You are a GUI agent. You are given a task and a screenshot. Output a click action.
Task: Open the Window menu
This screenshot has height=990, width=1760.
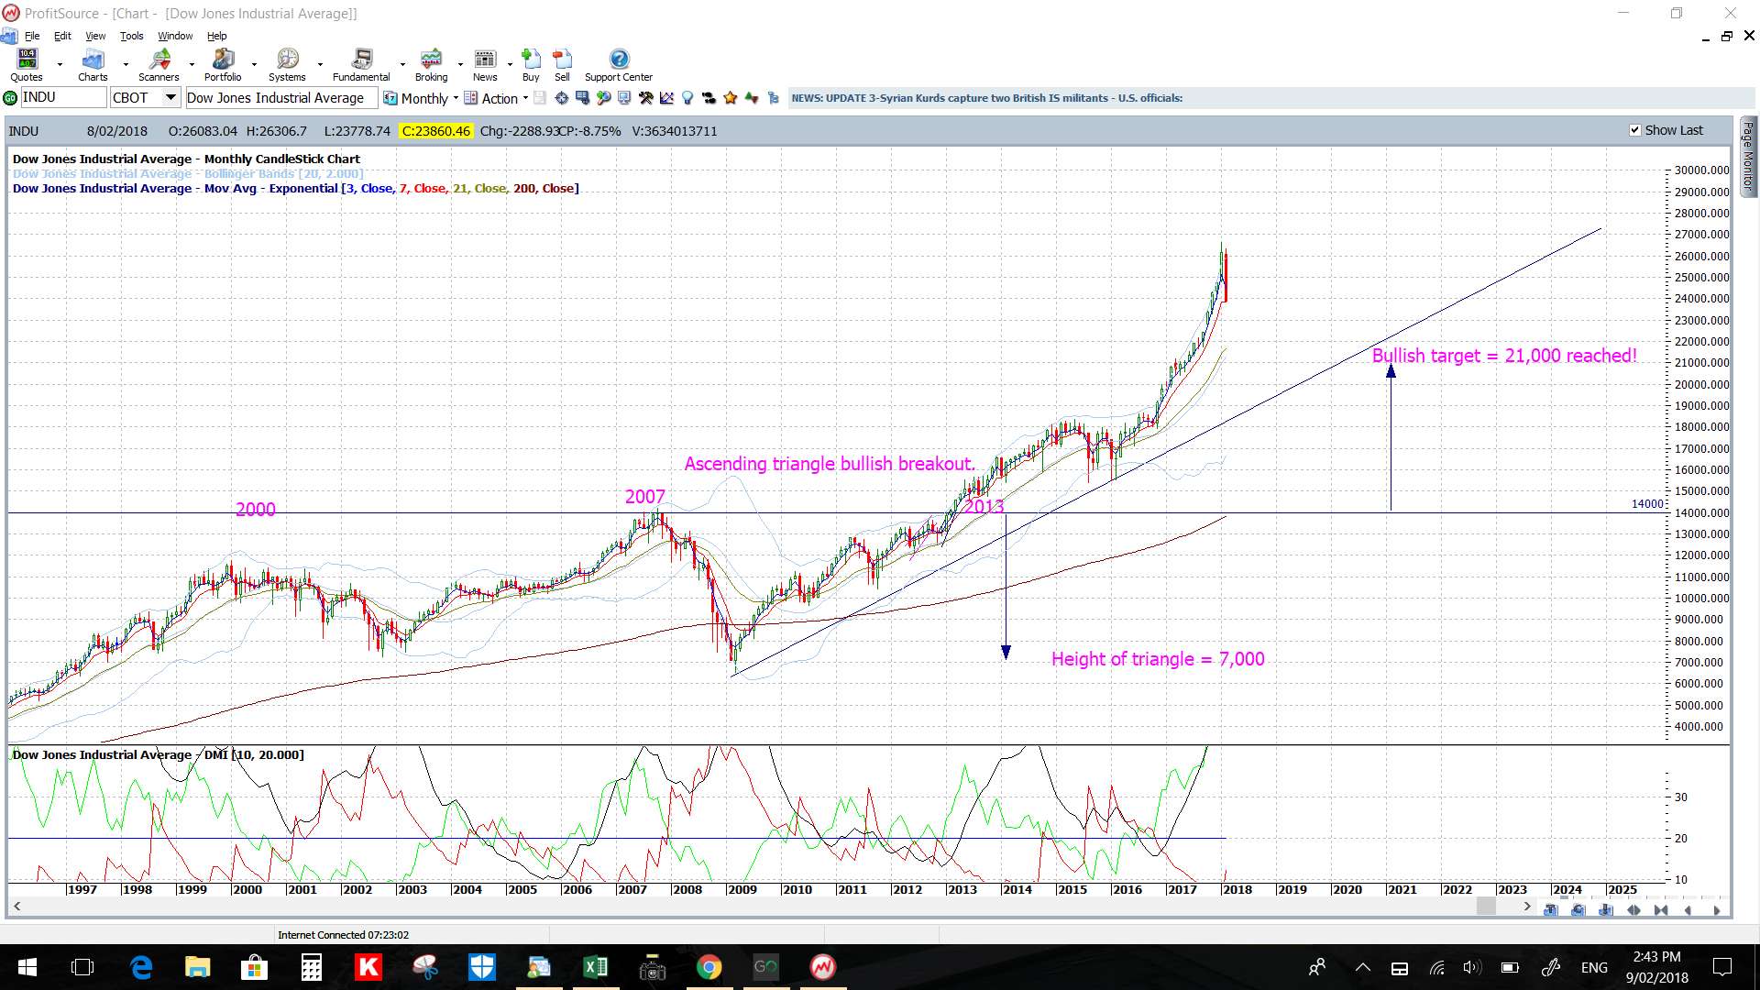[175, 36]
